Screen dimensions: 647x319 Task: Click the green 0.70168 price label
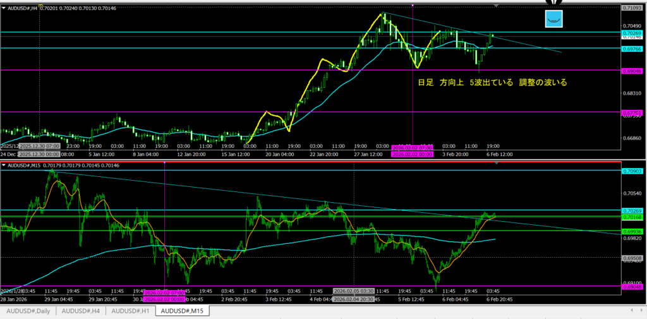[x=632, y=217]
